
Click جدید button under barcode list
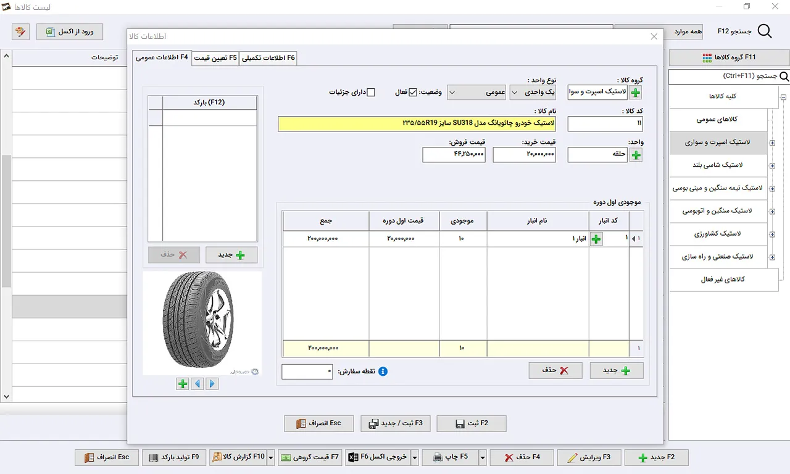point(231,254)
